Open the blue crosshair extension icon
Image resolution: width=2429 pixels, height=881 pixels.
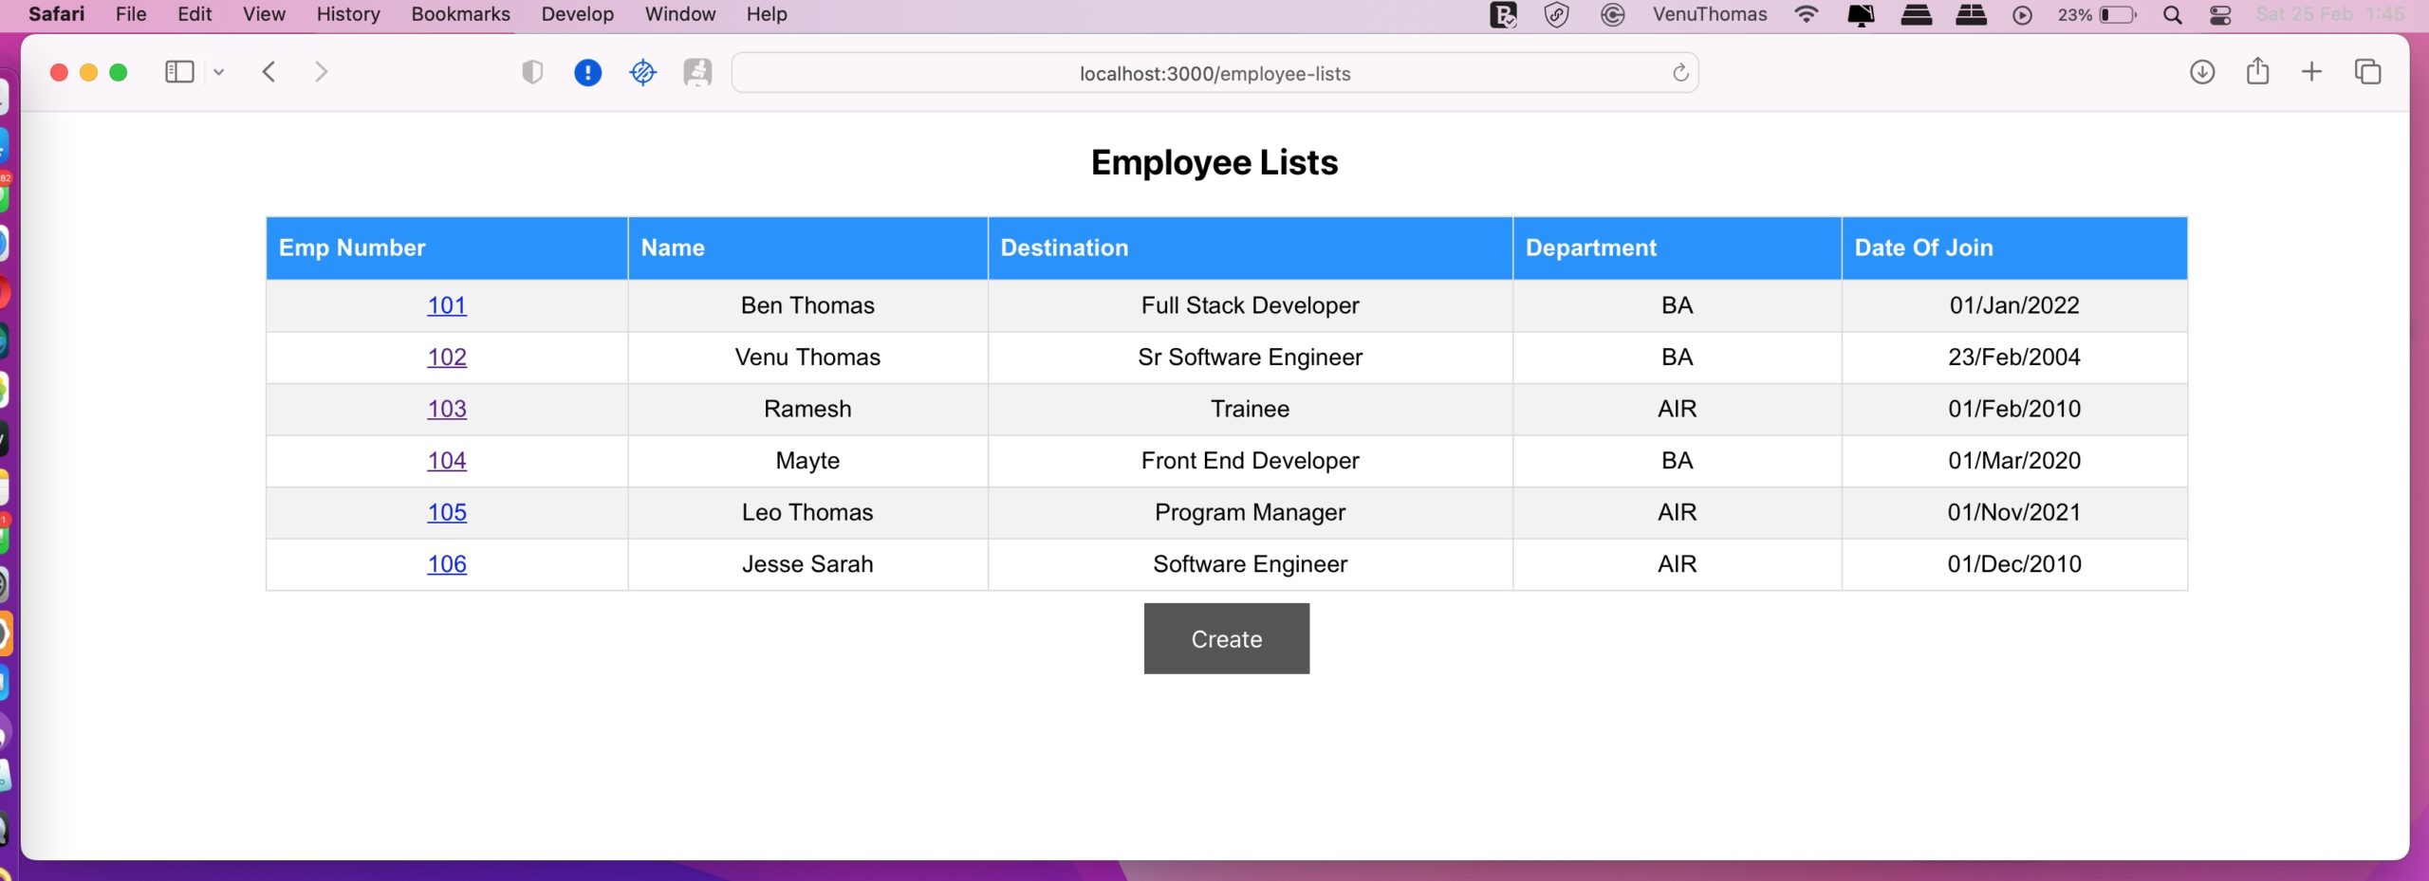642,72
